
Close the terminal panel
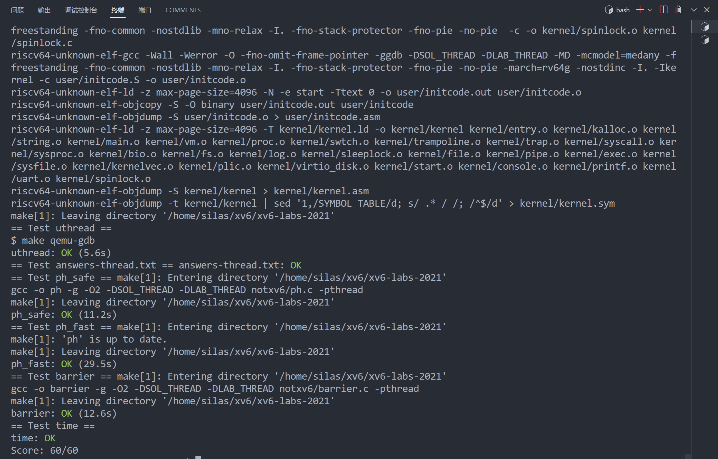pyautogui.click(x=707, y=10)
